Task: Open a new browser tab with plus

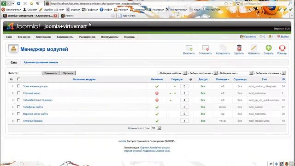Action: 177,16
